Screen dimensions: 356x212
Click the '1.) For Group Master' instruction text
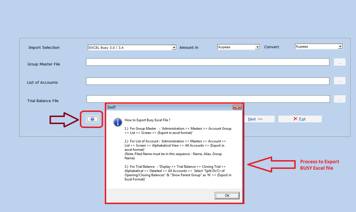[x=178, y=131]
